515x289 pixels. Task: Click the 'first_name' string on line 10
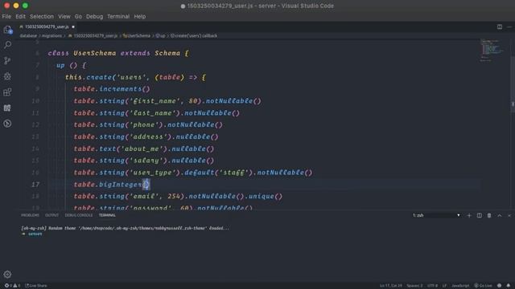pos(155,101)
